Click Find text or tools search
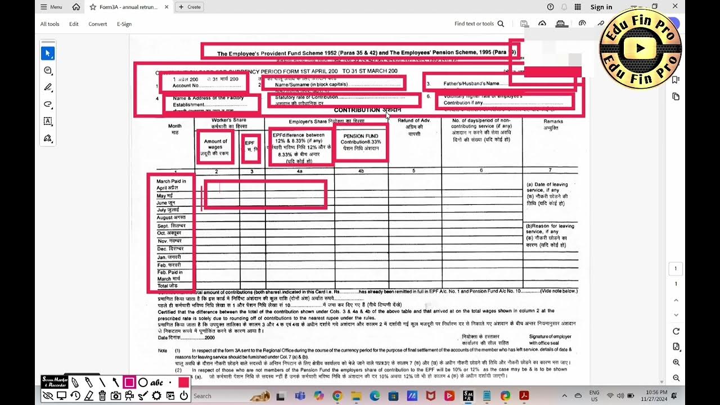Image resolution: width=720 pixels, height=405 pixels. 479,24
